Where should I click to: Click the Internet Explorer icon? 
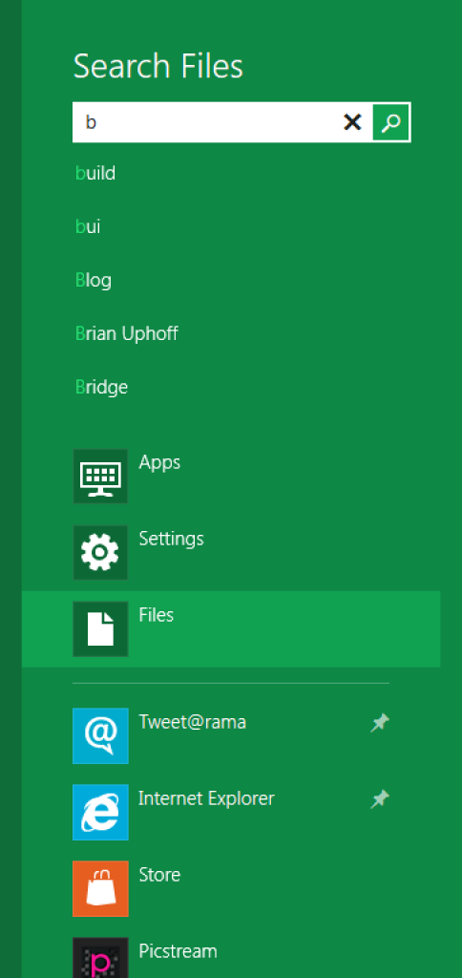tap(100, 812)
